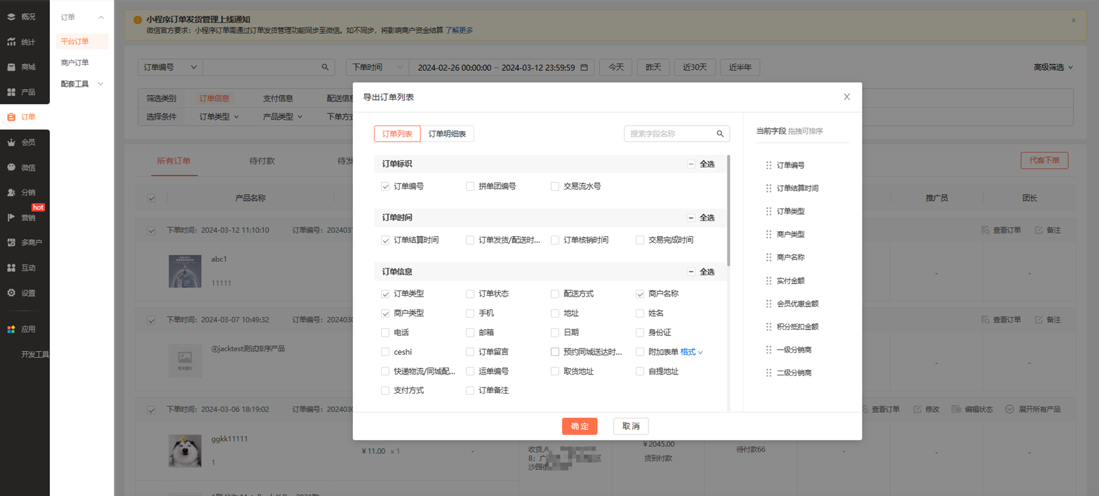
Task: Open the 下单时间 dropdown
Action: pos(378,67)
